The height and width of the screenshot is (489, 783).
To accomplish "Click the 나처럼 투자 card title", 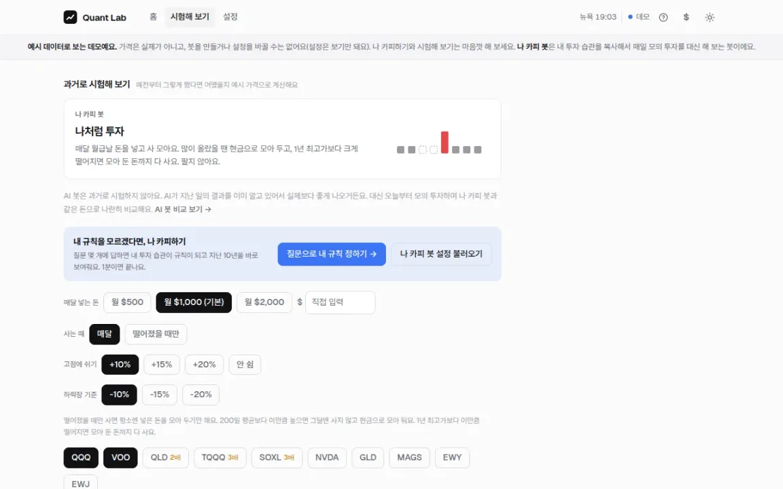I will pos(99,131).
